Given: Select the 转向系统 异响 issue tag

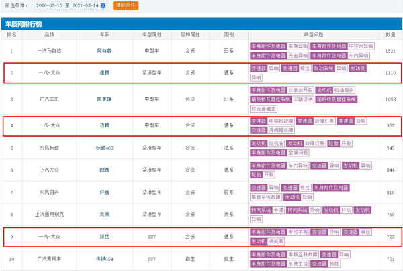Looking at the screenshot, I should click(304, 210).
